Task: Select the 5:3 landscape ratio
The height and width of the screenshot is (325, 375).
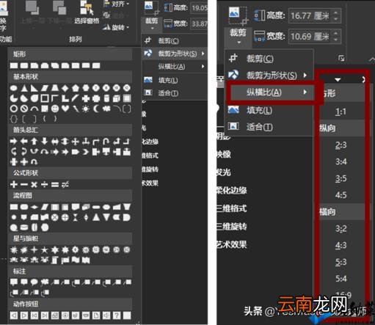Action: pyautogui.click(x=341, y=262)
